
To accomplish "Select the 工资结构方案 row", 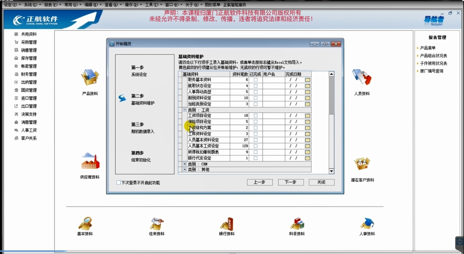I will [245, 128].
